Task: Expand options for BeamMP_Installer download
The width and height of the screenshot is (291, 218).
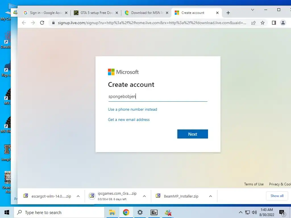Action: coord(211,196)
